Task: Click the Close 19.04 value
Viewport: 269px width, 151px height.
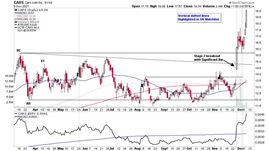Action: (x=193, y=6)
